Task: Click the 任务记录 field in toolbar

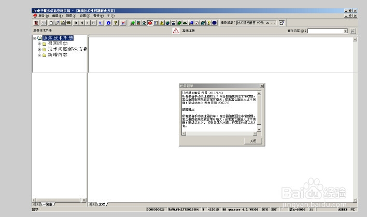Action: pyautogui.click(x=256, y=23)
